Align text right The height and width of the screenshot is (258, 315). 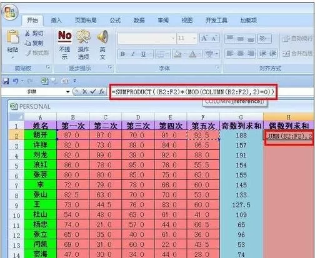pyautogui.click(x=251, y=54)
